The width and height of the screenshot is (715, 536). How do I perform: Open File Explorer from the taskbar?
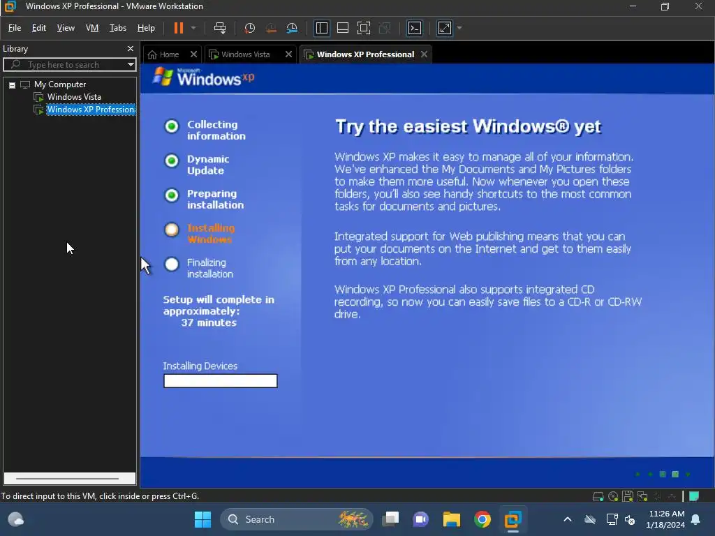tap(452, 519)
